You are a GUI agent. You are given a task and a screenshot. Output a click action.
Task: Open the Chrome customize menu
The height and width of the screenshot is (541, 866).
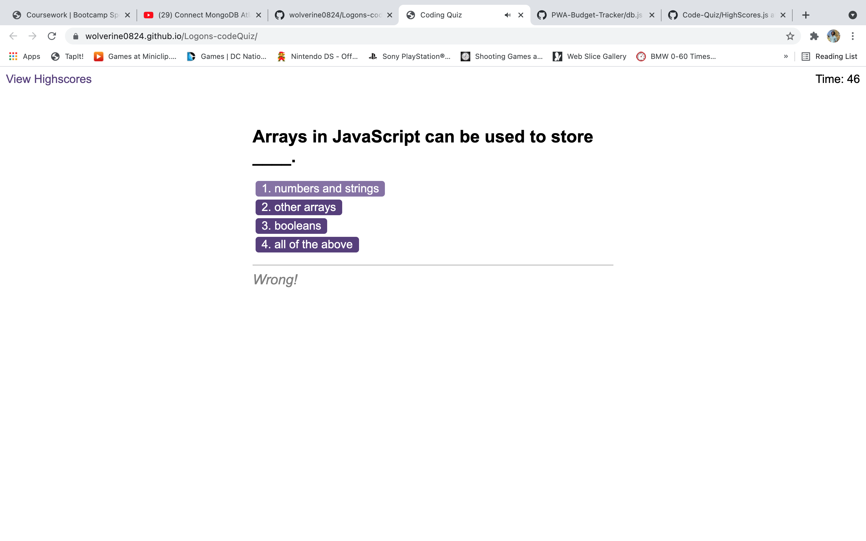[853, 36]
